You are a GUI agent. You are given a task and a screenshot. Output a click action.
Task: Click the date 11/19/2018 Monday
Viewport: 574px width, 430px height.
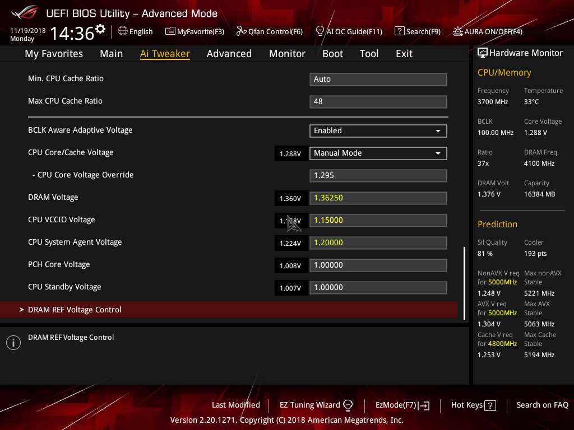click(x=28, y=34)
